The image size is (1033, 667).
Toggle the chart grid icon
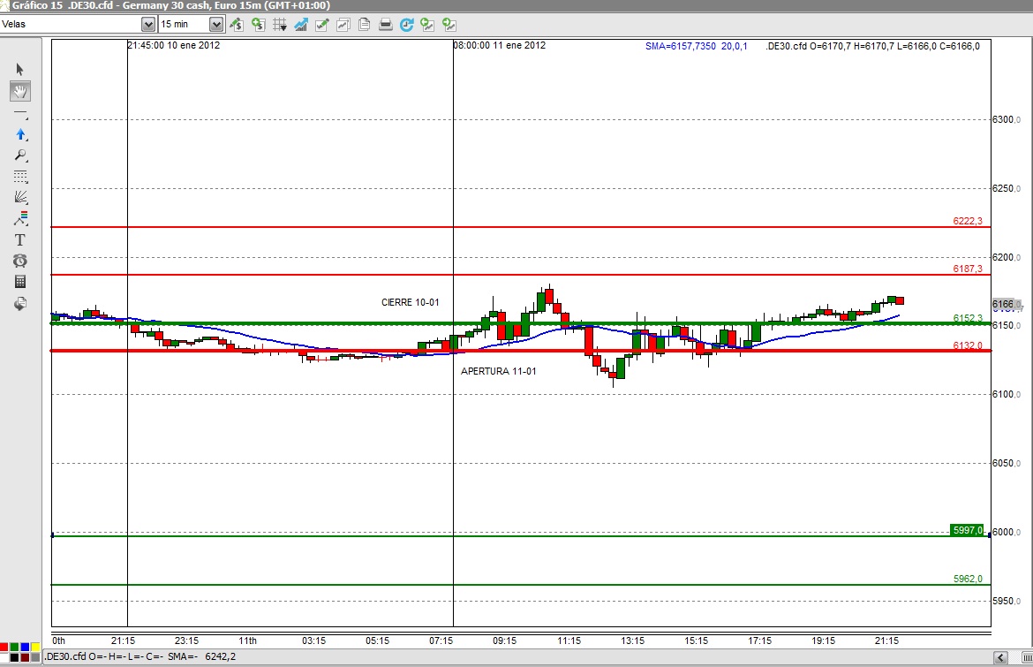click(x=279, y=25)
